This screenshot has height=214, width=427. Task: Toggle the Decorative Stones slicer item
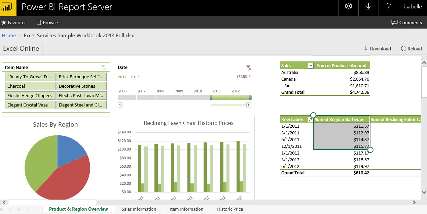point(81,86)
